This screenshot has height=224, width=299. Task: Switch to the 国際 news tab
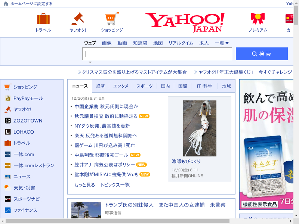(x=182, y=86)
